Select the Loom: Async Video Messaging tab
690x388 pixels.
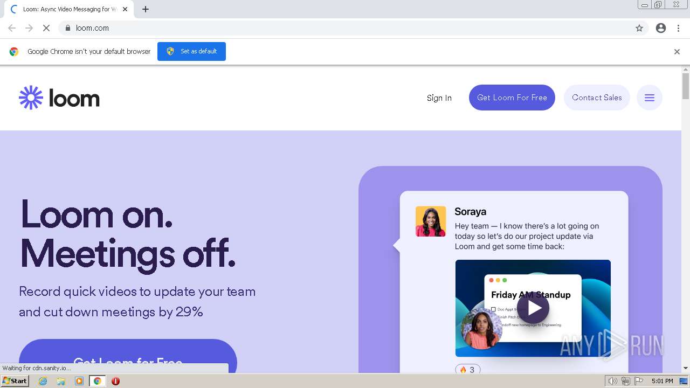[69, 9]
